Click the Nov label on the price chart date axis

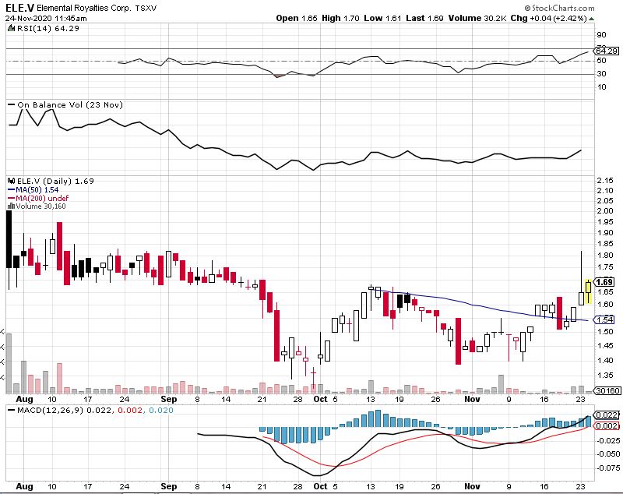pyautogui.click(x=472, y=399)
